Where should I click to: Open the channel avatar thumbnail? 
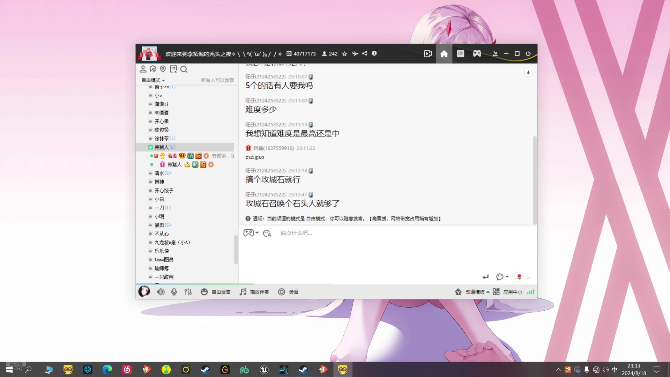click(x=149, y=54)
